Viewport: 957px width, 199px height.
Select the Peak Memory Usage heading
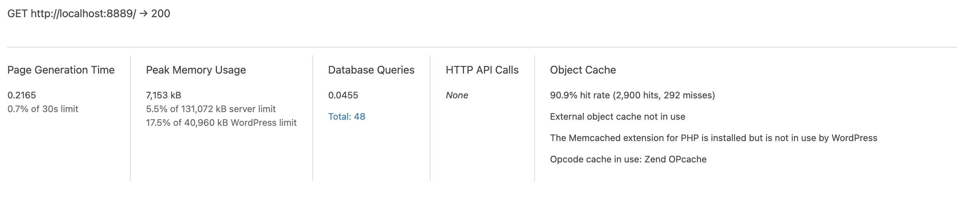[196, 70]
